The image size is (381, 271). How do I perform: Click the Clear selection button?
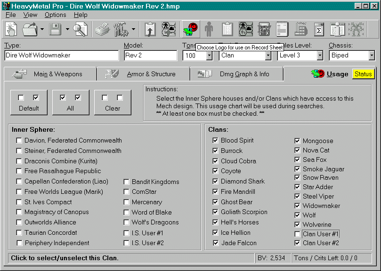pyautogui.click(x=113, y=103)
